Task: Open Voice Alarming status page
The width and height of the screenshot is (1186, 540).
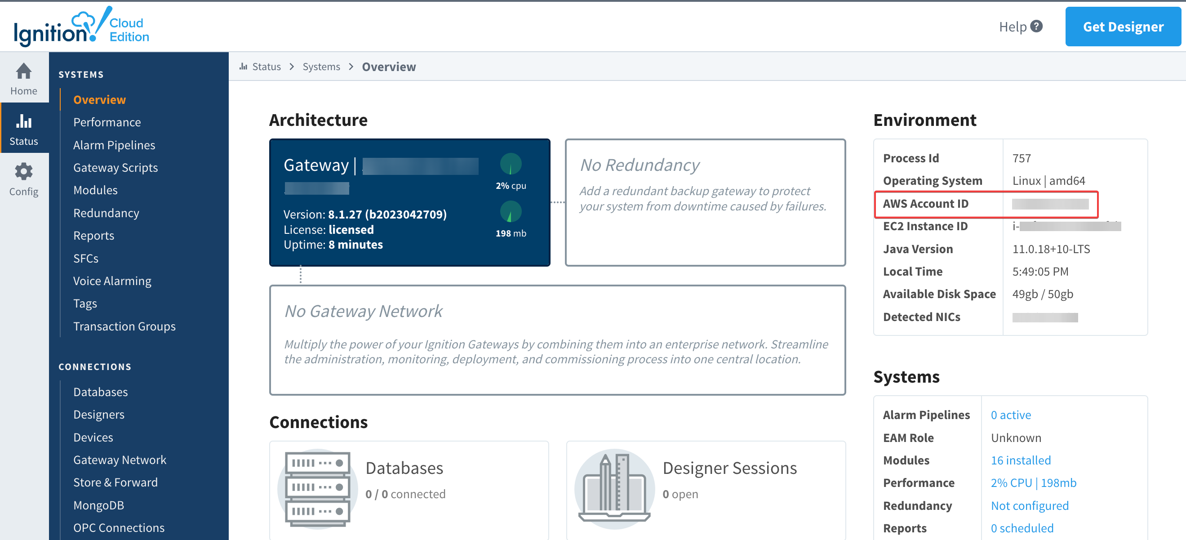Action: pos(112,281)
